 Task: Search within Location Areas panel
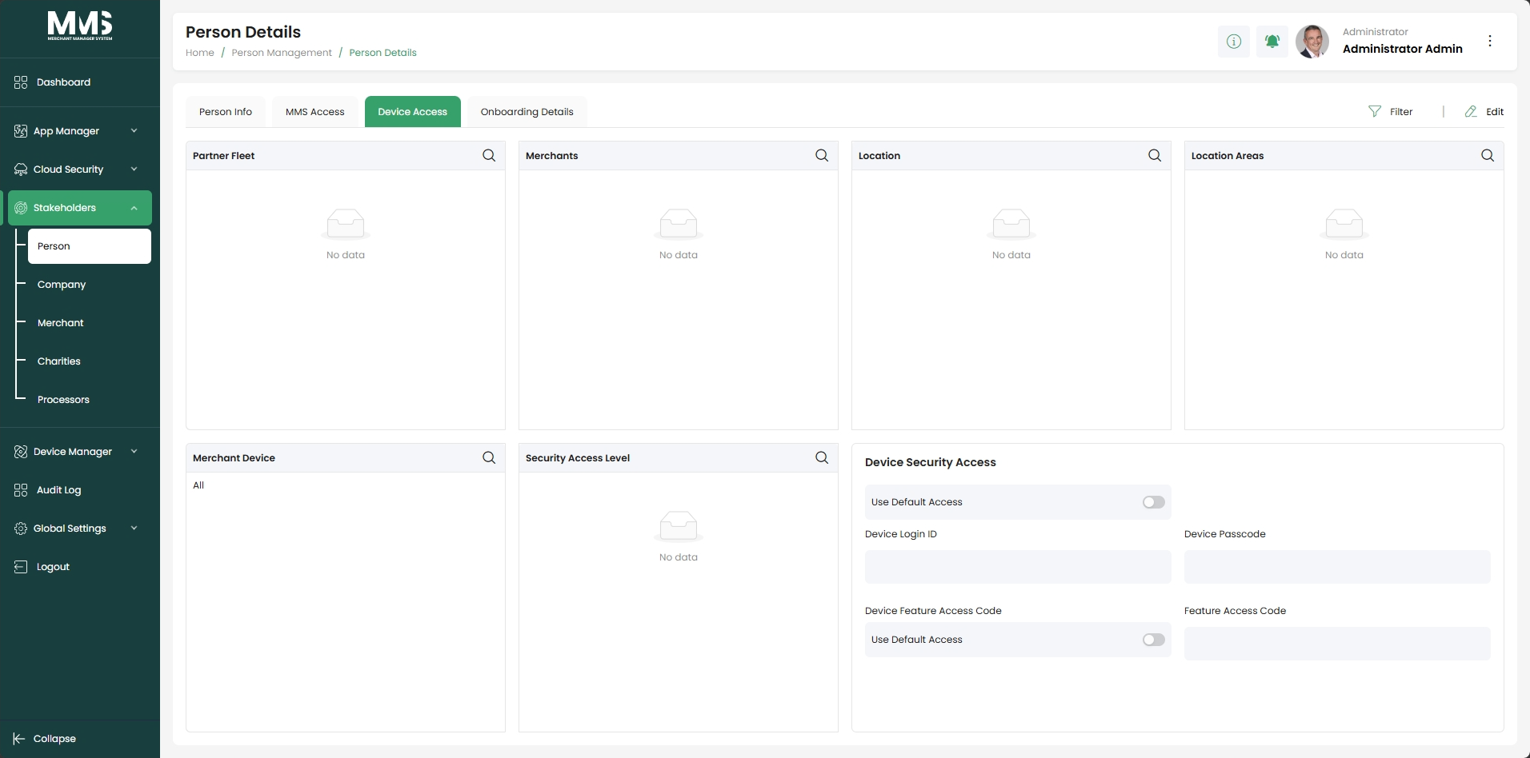point(1488,156)
